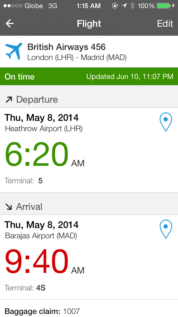Tap the rotation lock status icon
178x317 pixels.
(115, 6)
